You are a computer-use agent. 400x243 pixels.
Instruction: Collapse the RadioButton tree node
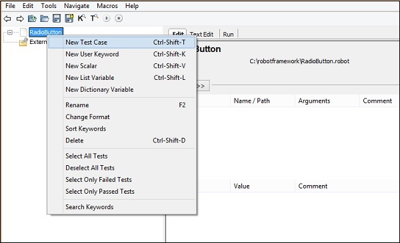coord(10,33)
